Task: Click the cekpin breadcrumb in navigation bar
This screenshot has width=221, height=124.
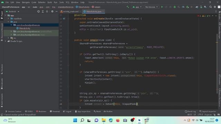Action: [96, 7]
